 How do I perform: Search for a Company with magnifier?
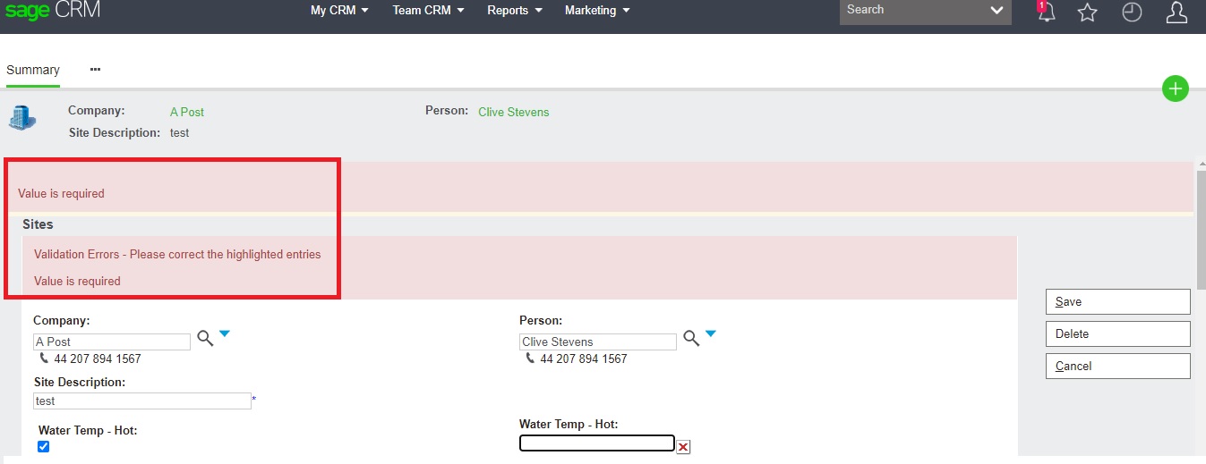pyautogui.click(x=205, y=337)
